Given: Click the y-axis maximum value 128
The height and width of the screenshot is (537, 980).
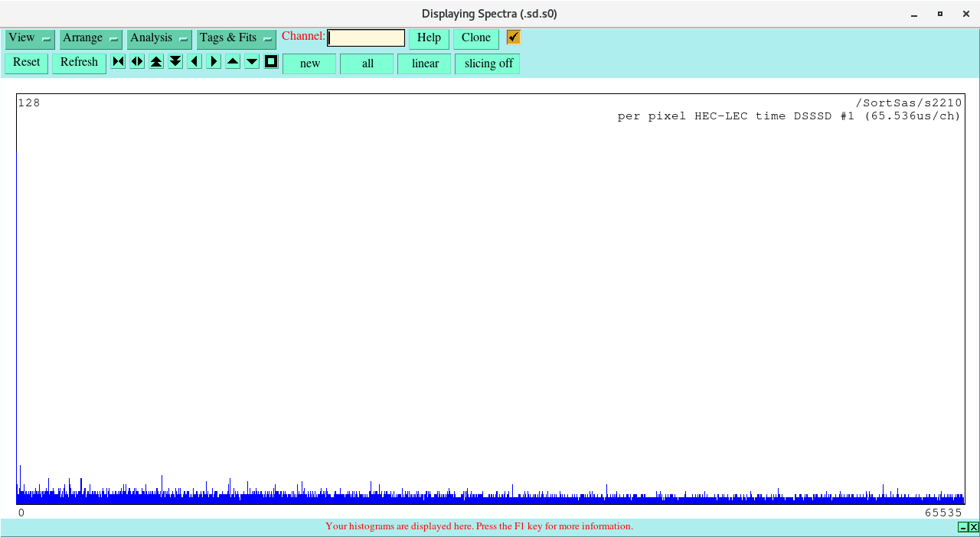Looking at the screenshot, I should [x=29, y=103].
